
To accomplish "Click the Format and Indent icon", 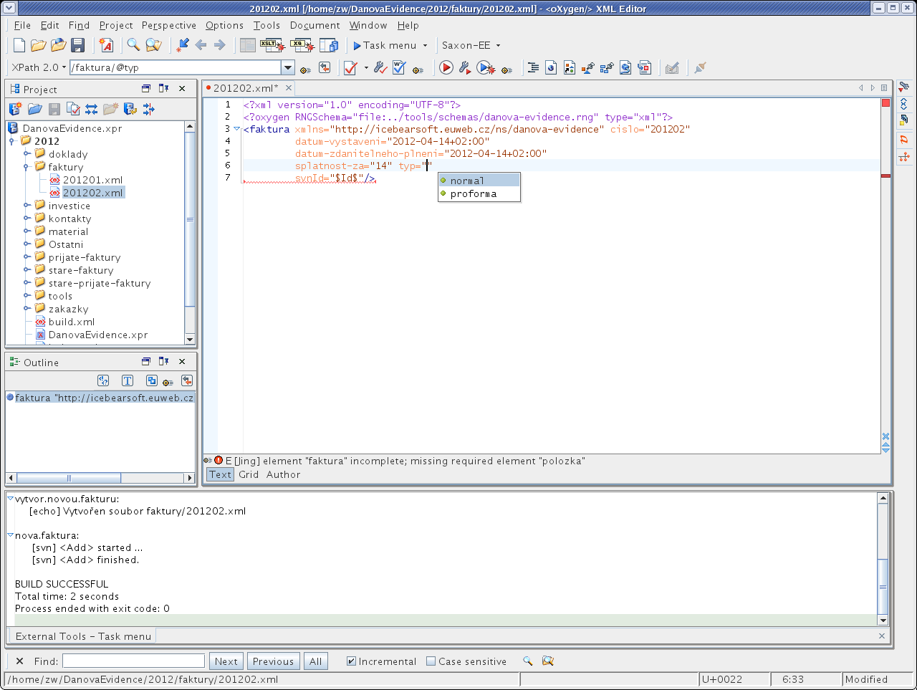I will click(533, 68).
